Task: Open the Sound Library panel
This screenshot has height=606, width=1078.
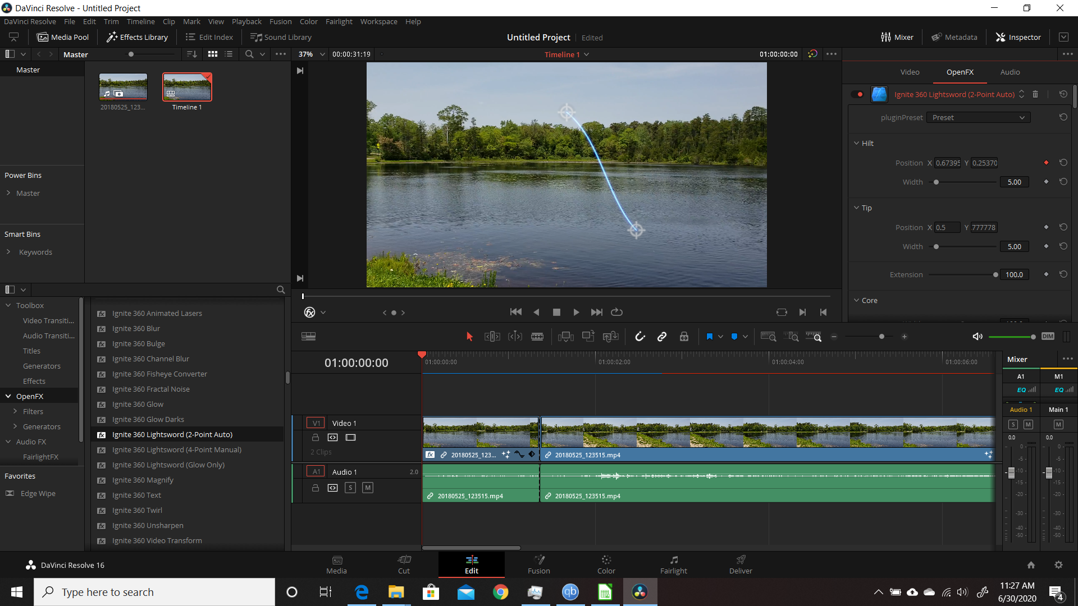Action: 281,37
